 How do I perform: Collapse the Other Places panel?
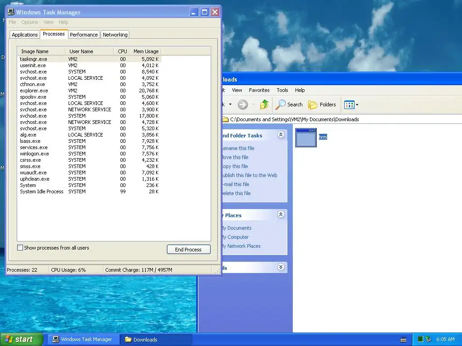281,214
